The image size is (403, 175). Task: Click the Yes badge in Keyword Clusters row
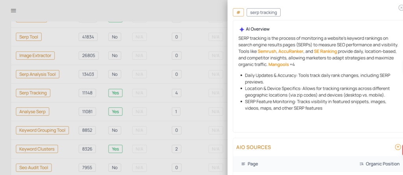(x=115, y=149)
